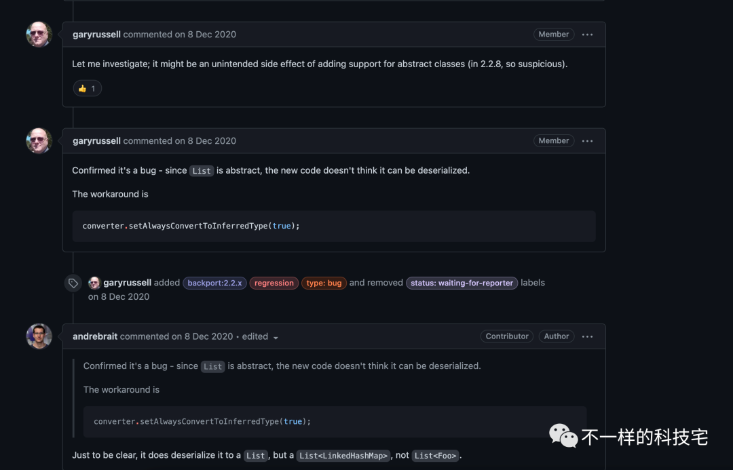This screenshot has height=470, width=733.
Task: Open options menu on andrebrait comment
Action: coord(588,336)
